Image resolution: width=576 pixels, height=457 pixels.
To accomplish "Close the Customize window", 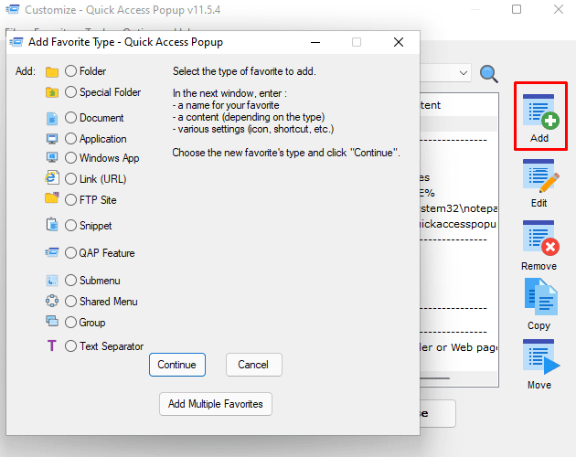I will [x=559, y=9].
